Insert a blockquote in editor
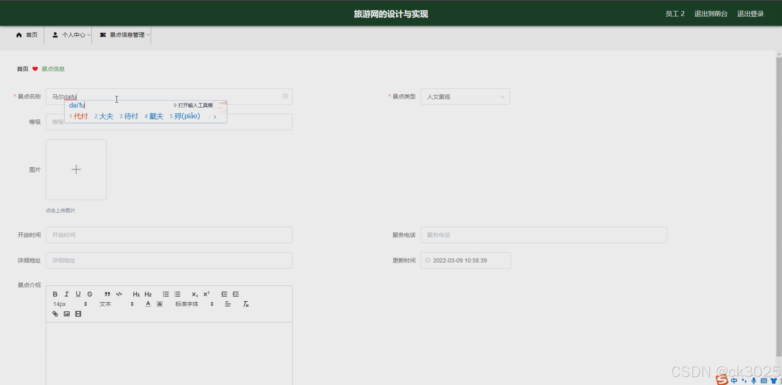 tap(107, 294)
